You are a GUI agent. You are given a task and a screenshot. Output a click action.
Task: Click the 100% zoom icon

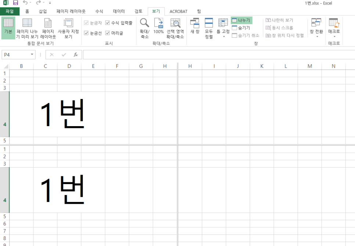158,26
